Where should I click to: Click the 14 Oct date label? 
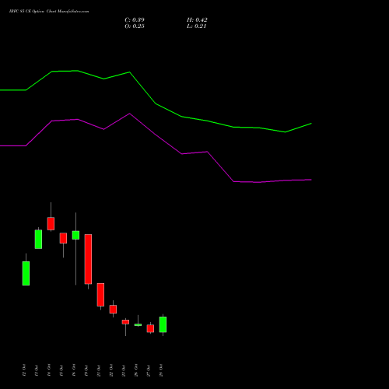[49, 370]
